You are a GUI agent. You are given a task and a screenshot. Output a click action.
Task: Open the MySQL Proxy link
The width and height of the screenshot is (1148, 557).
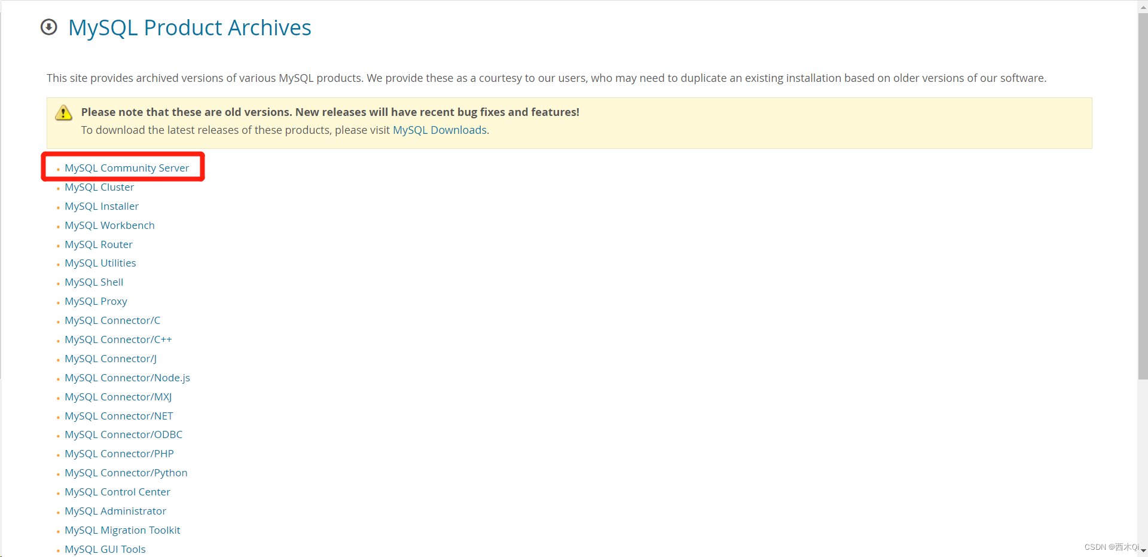click(x=96, y=301)
